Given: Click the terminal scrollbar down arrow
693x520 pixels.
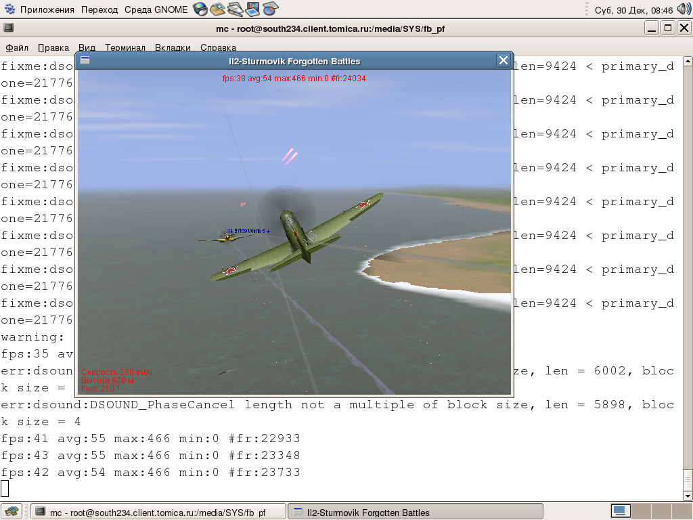Looking at the screenshot, I should click(687, 494).
